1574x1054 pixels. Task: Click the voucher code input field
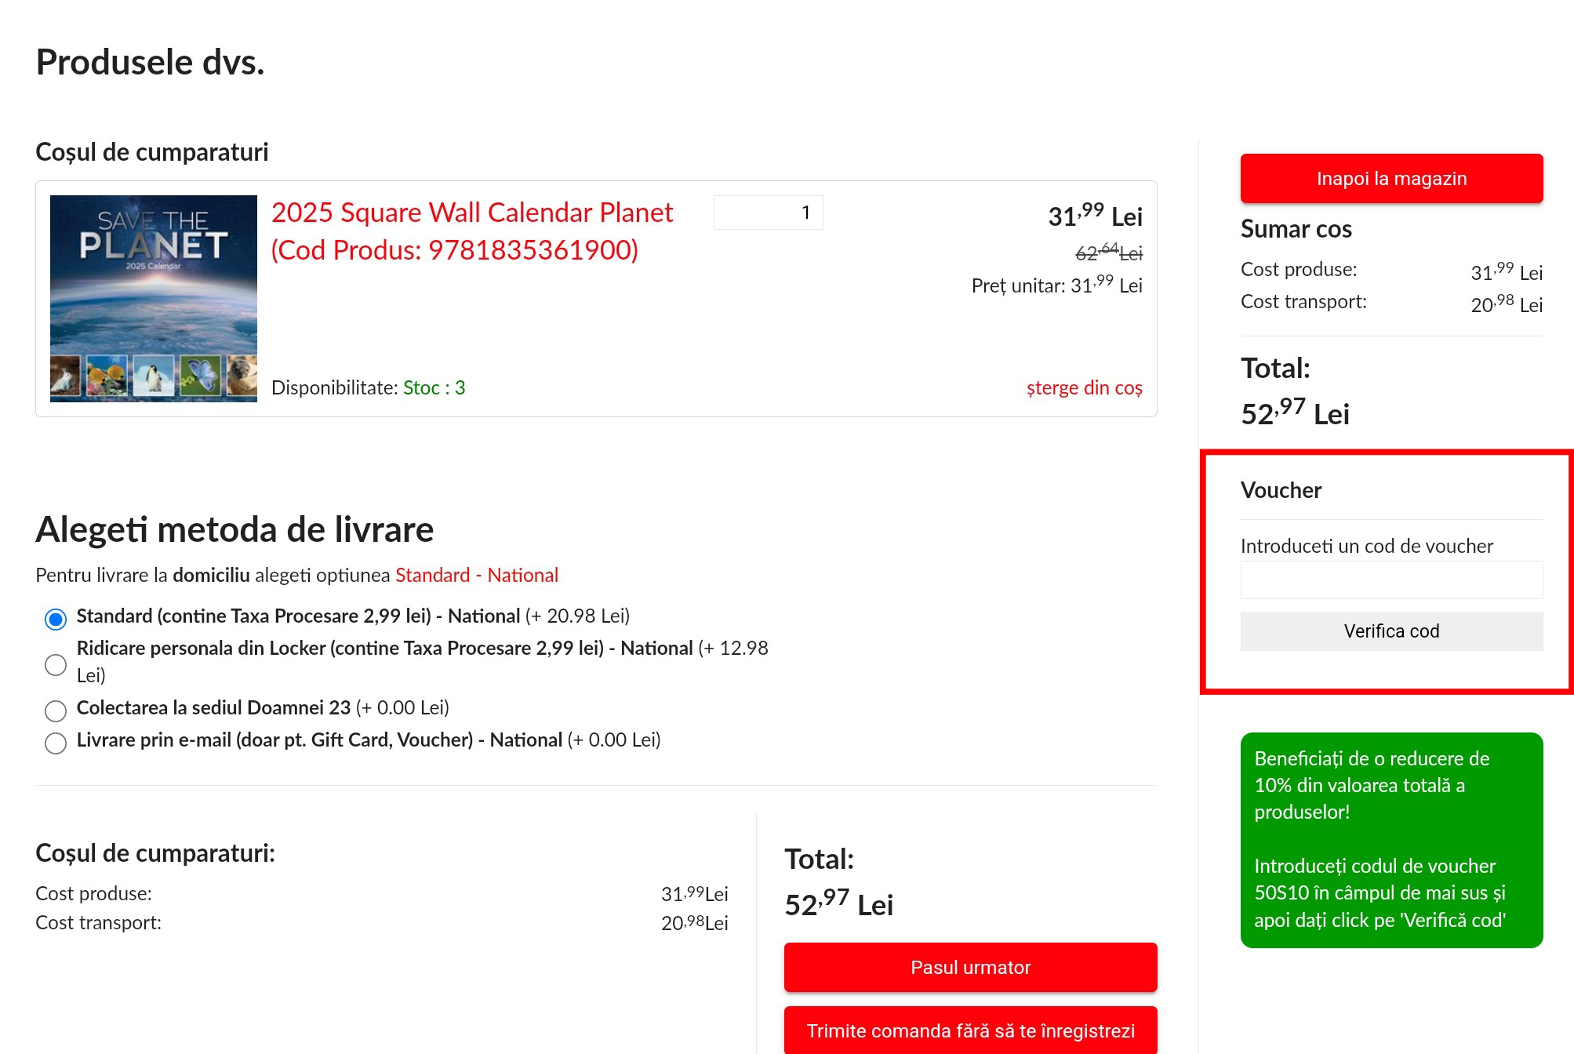coord(1390,580)
